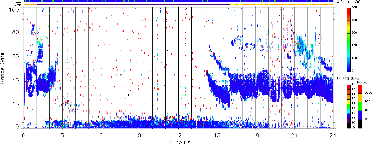Click the 300 value on spectral width colorbar
This screenshot has height=144, width=372.
pyautogui.click(x=355, y=33)
